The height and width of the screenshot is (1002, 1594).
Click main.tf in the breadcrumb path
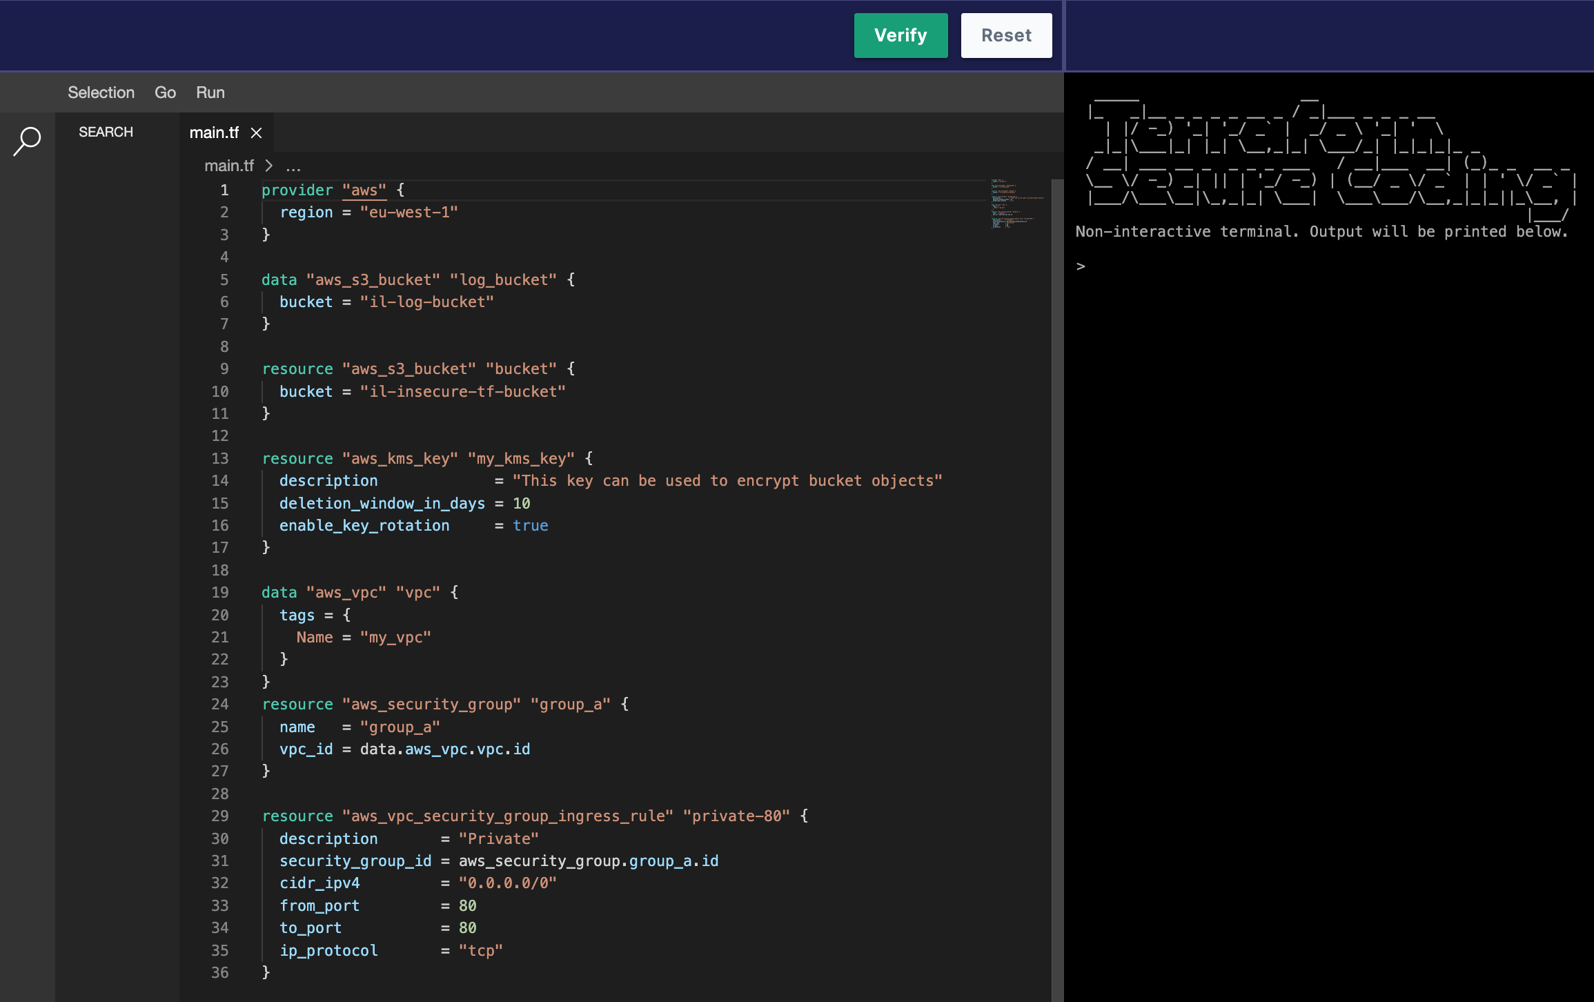(x=228, y=166)
